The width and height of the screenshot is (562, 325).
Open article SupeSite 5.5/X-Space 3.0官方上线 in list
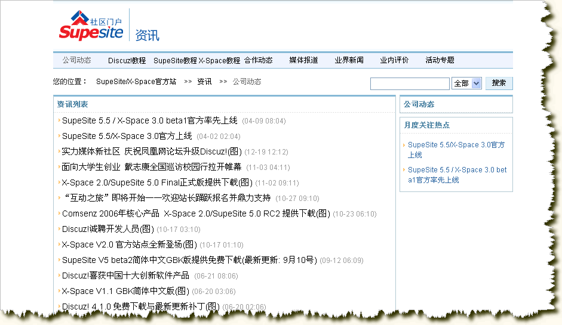click(x=127, y=136)
